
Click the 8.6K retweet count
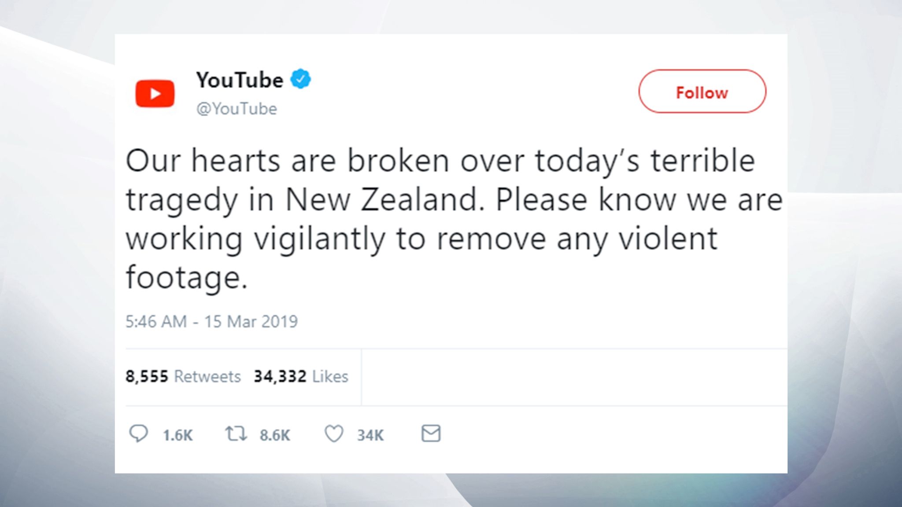[274, 435]
